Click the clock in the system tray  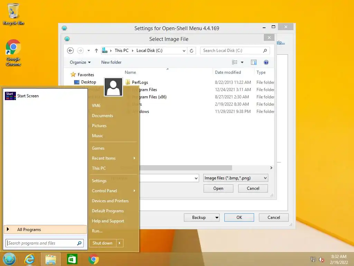click(339, 259)
